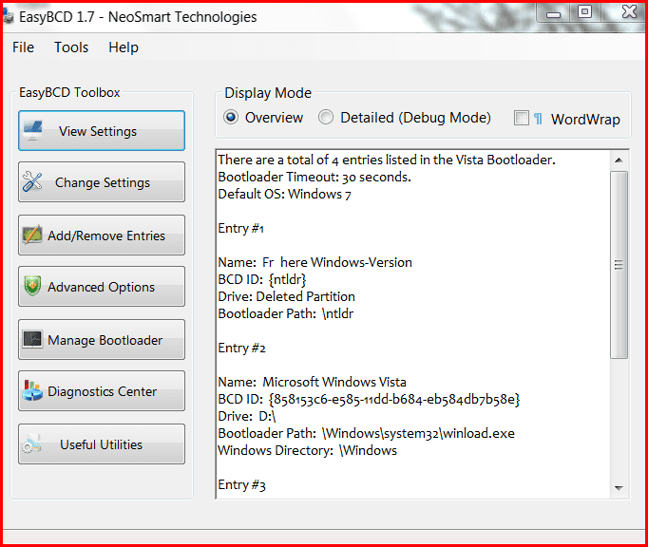Enable the WordWrap checkbox
The width and height of the screenshot is (648, 547).
(521, 118)
